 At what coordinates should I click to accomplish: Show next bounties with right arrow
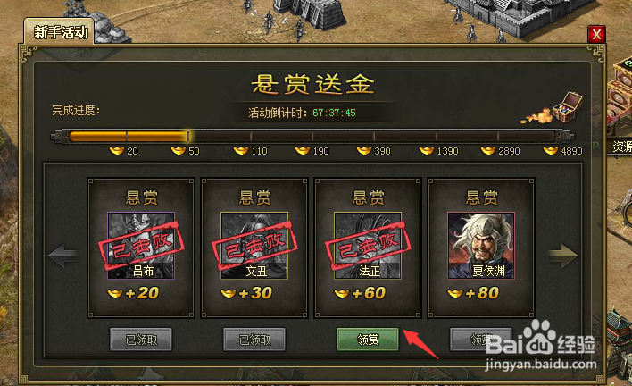point(562,256)
